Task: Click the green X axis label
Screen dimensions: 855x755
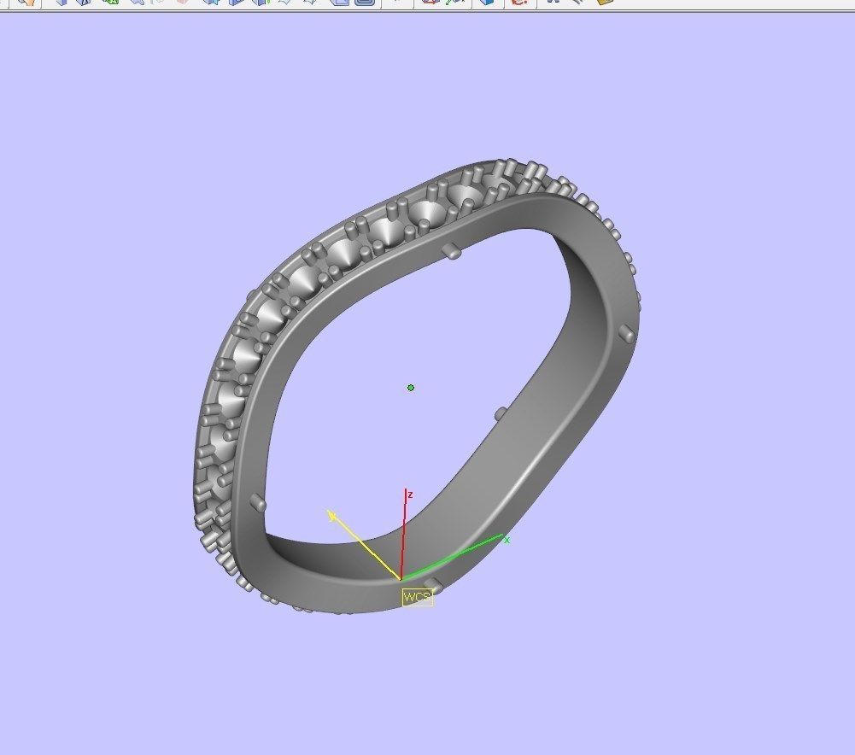Action: (x=507, y=541)
